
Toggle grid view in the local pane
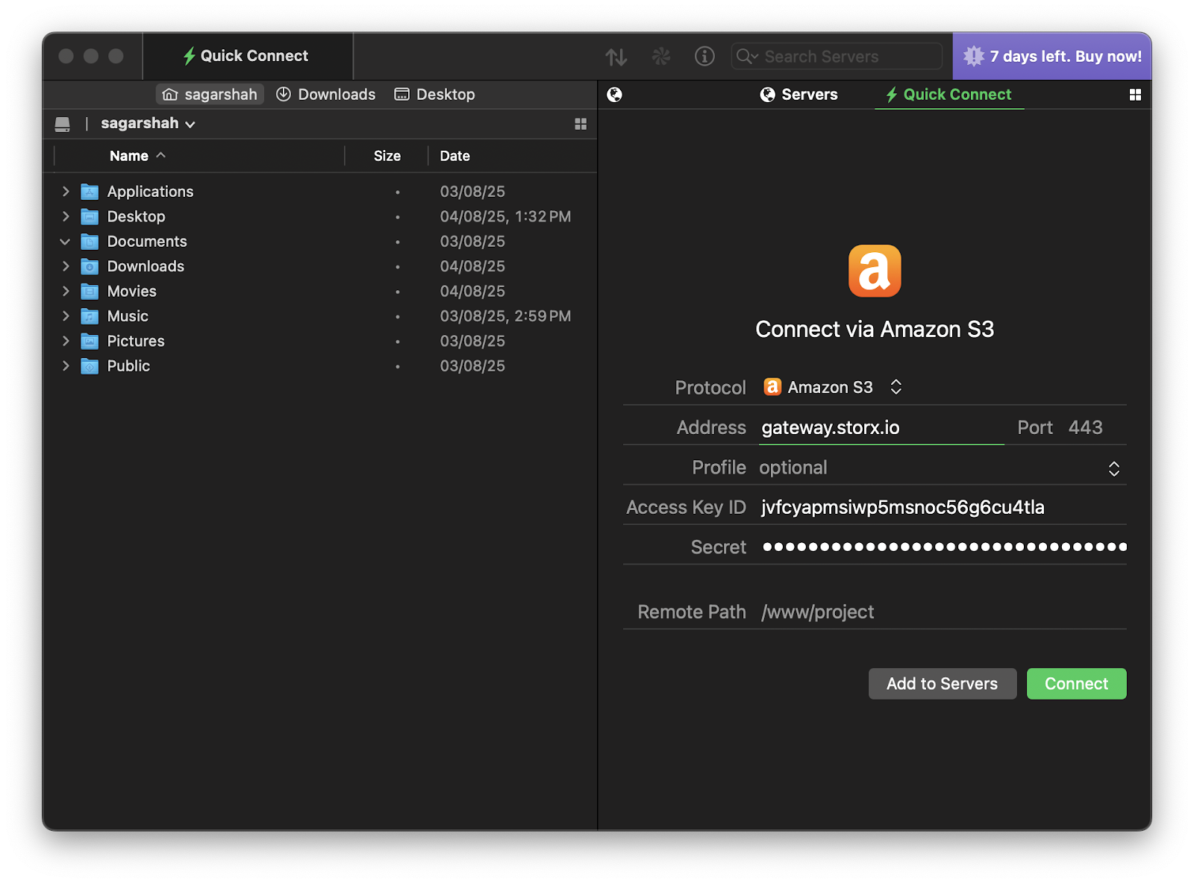coord(581,124)
